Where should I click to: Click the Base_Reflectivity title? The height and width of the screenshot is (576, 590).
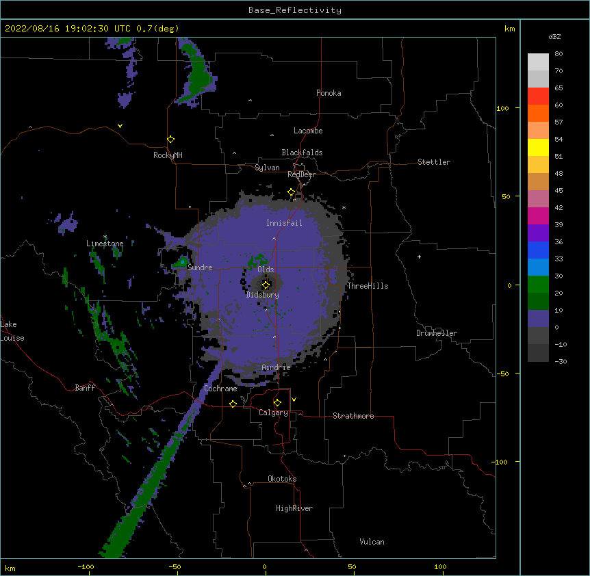(x=295, y=10)
